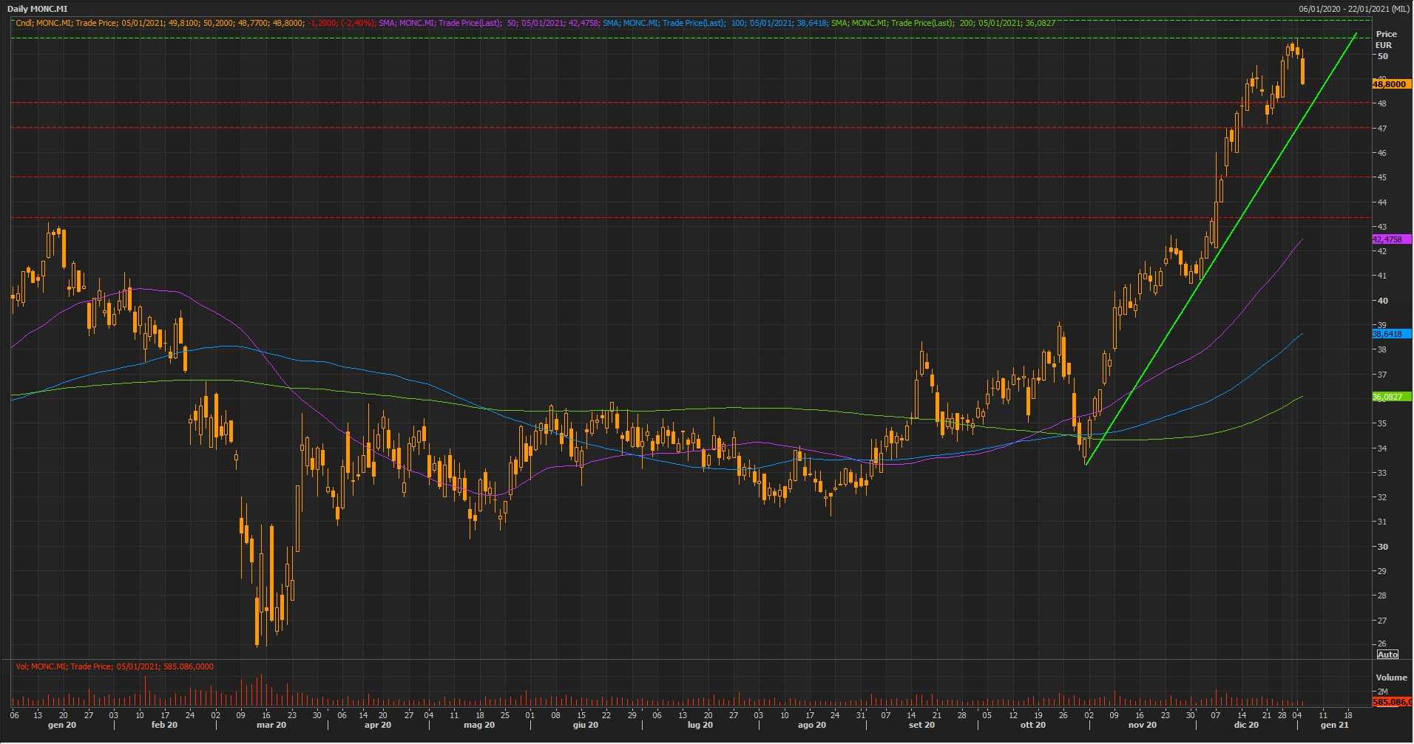
Task: Click the 'nov 20' month label on time axis
Action: point(1143,726)
